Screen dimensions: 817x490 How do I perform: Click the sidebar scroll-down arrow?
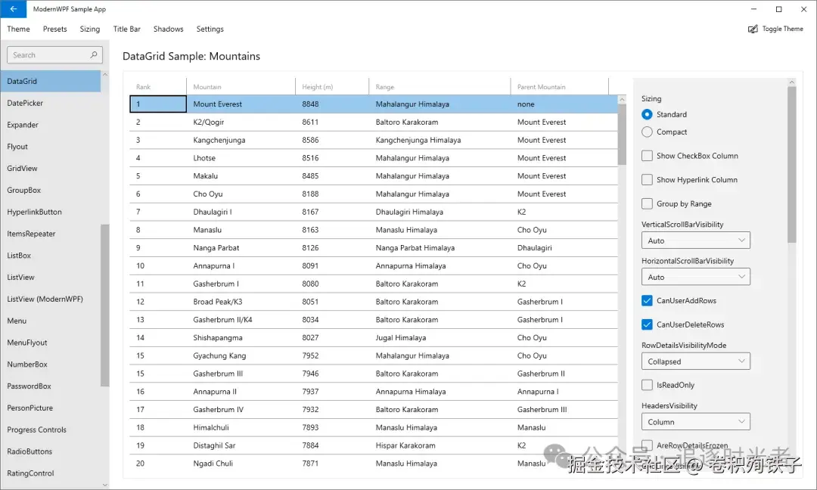click(x=104, y=485)
